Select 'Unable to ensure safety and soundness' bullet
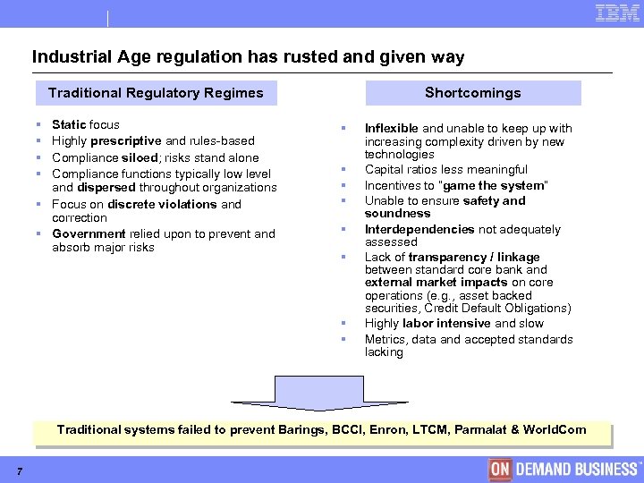 445,207
